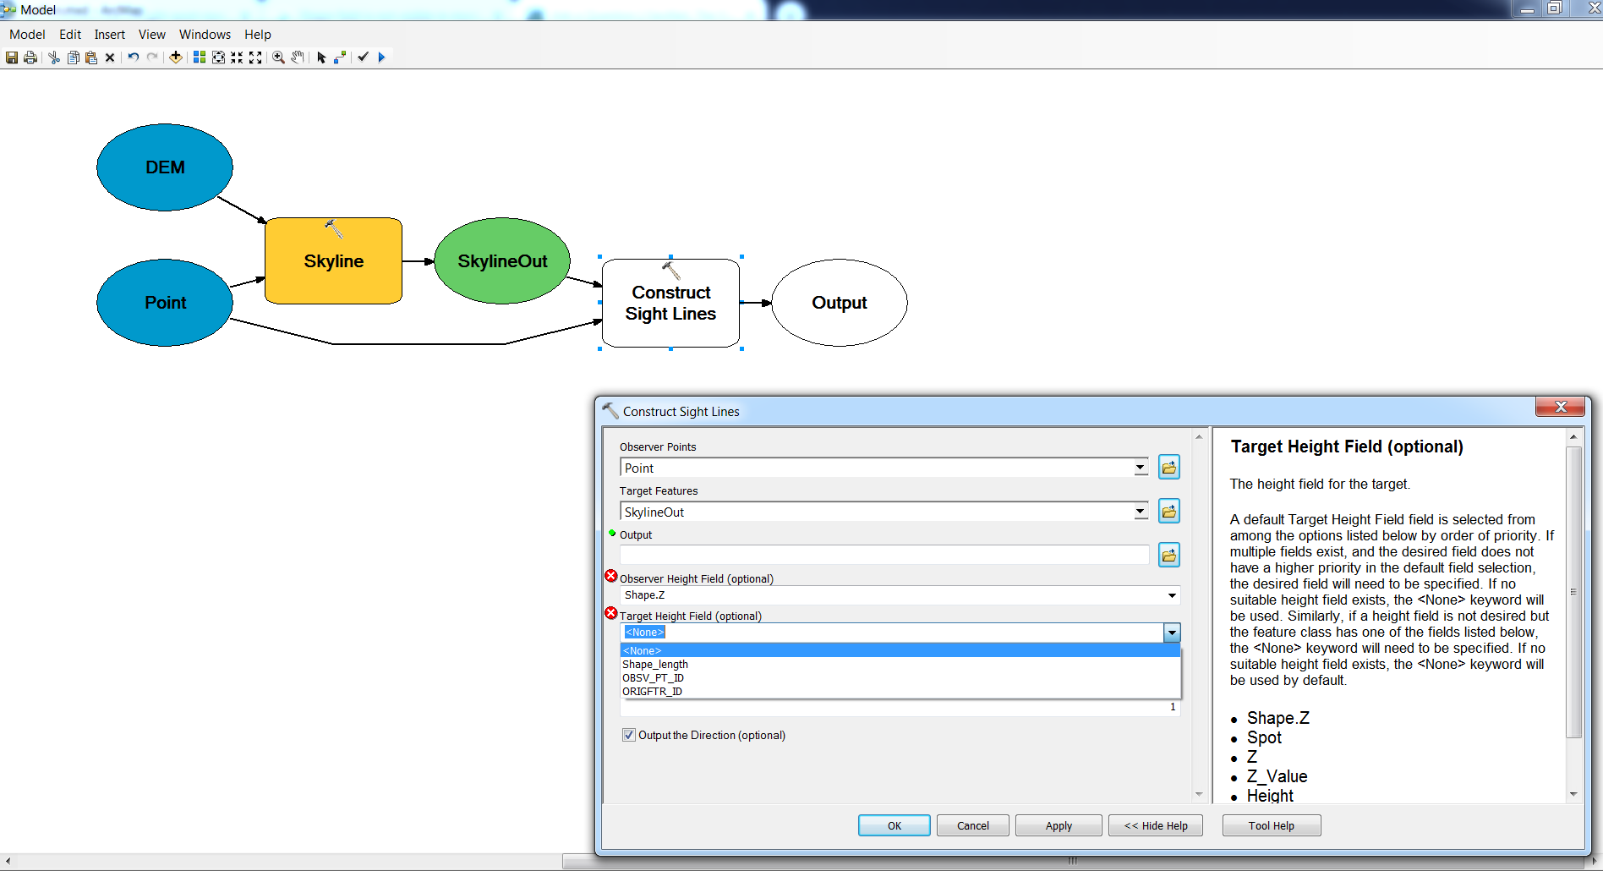Click the Paste clipboard icon

point(91,58)
